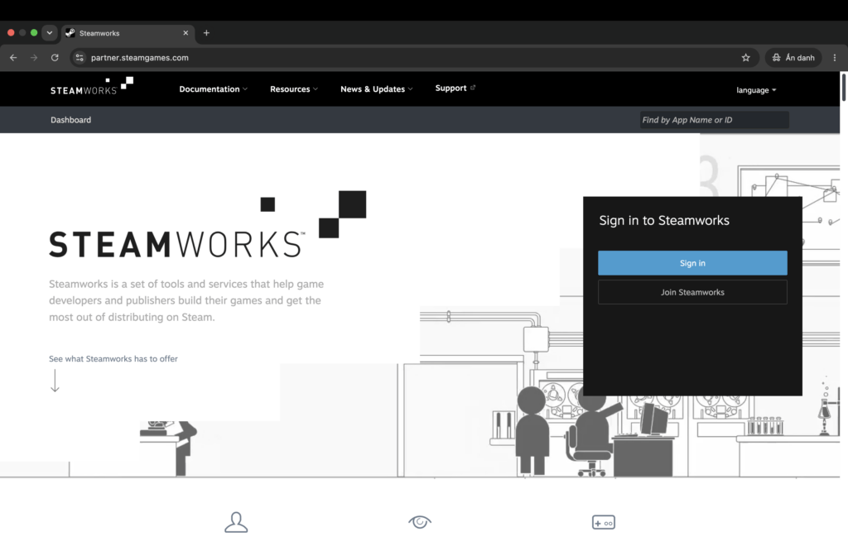Click See what Steamworks has to offer link

tap(113, 359)
